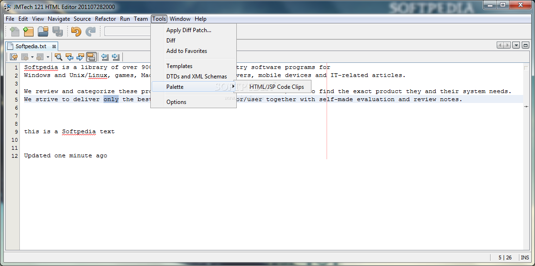Open the Help menu
This screenshot has height=266, width=535.
click(x=200, y=19)
